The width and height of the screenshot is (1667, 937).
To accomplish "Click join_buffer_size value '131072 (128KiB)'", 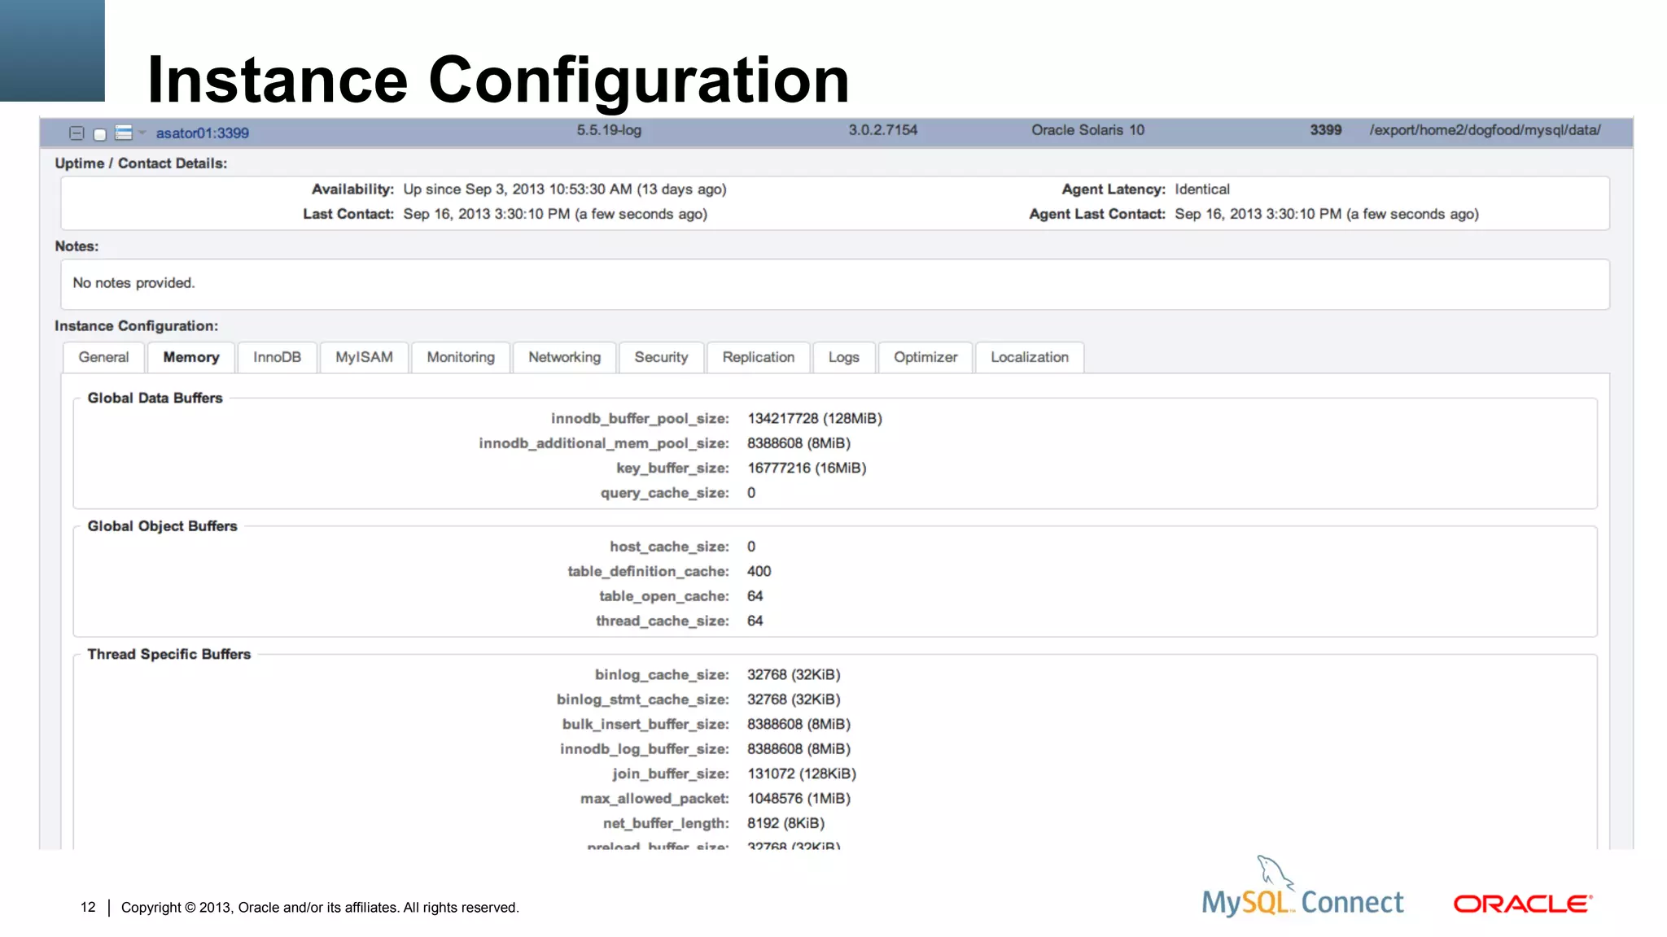I will pyautogui.click(x=802, y=774).
